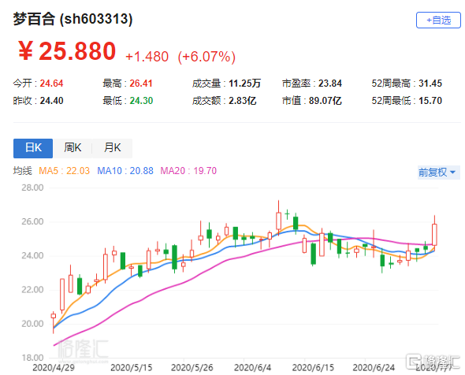The image size is (465, 375).
Task: Click the 2020/5/26 date axis label
Action: click(x=192, y=368)
